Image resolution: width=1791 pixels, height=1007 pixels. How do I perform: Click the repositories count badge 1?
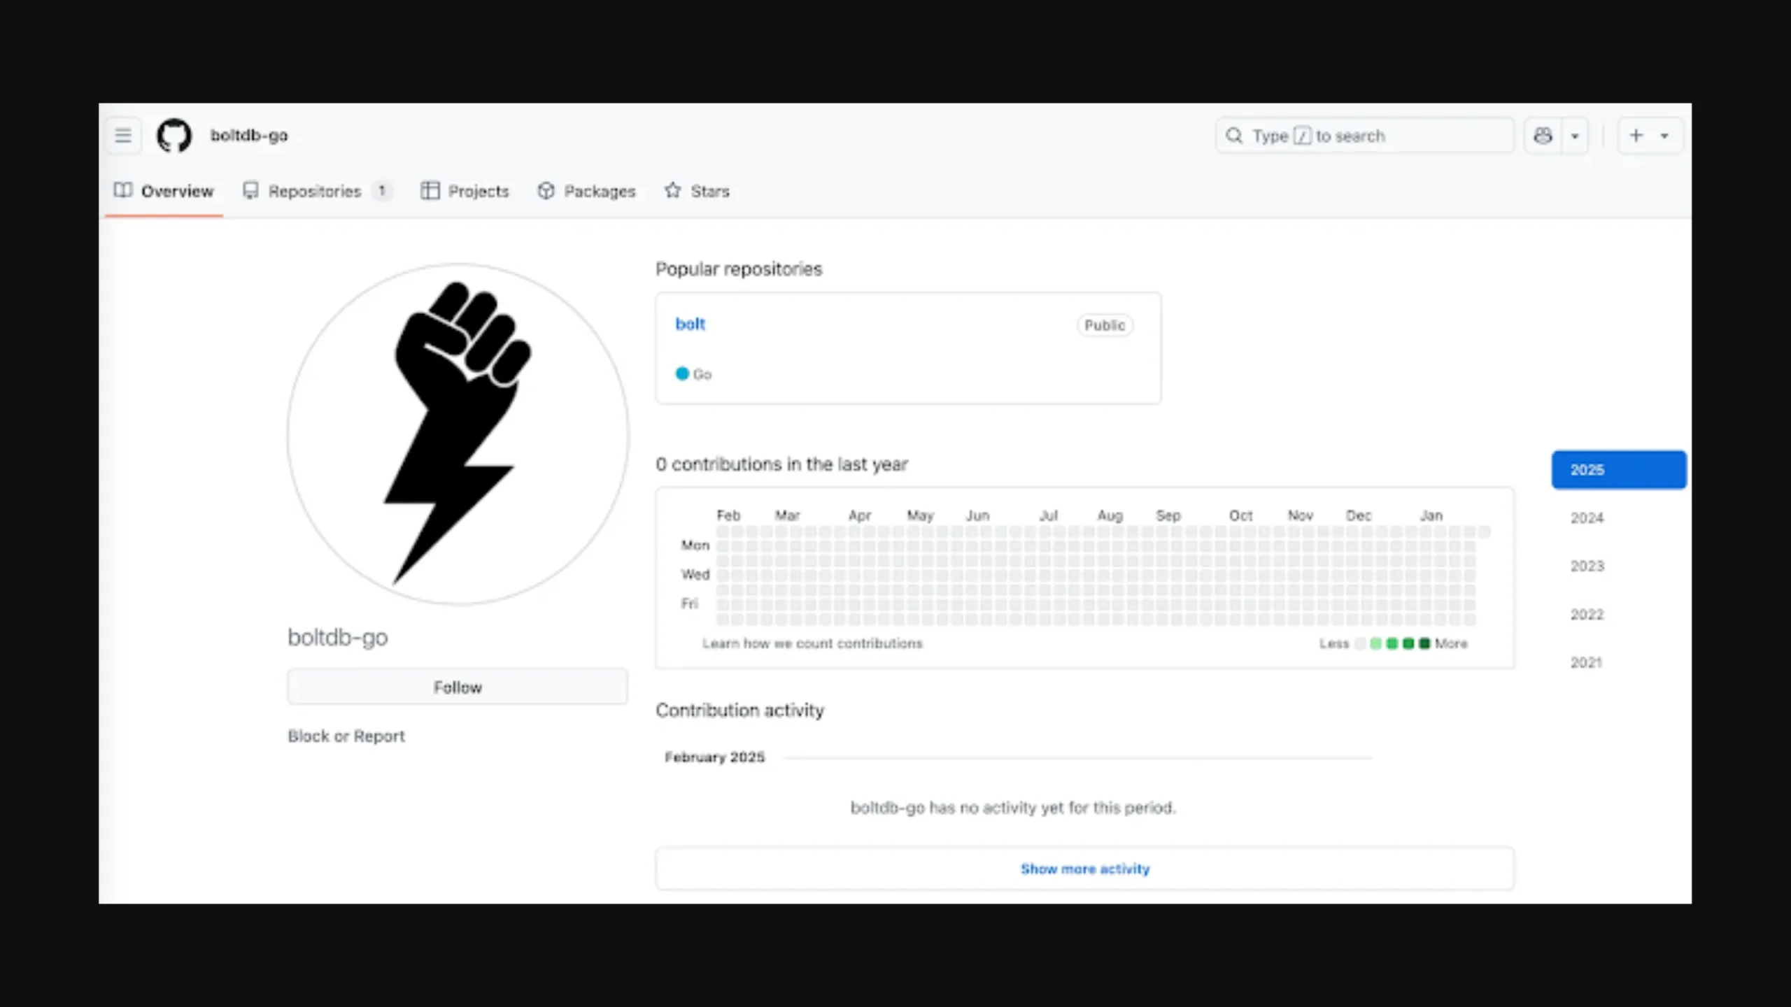click(382, 190)
